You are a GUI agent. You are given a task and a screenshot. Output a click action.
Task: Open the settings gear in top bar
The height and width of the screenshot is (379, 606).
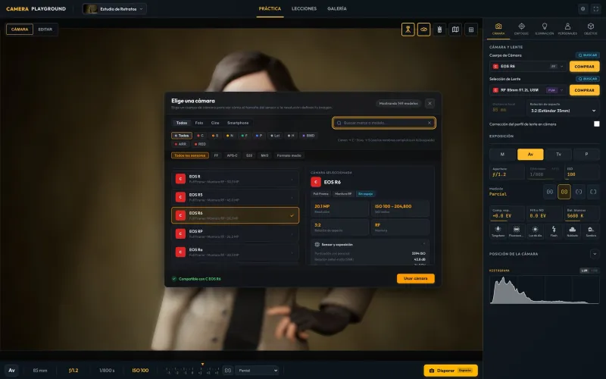click(583, 8)
